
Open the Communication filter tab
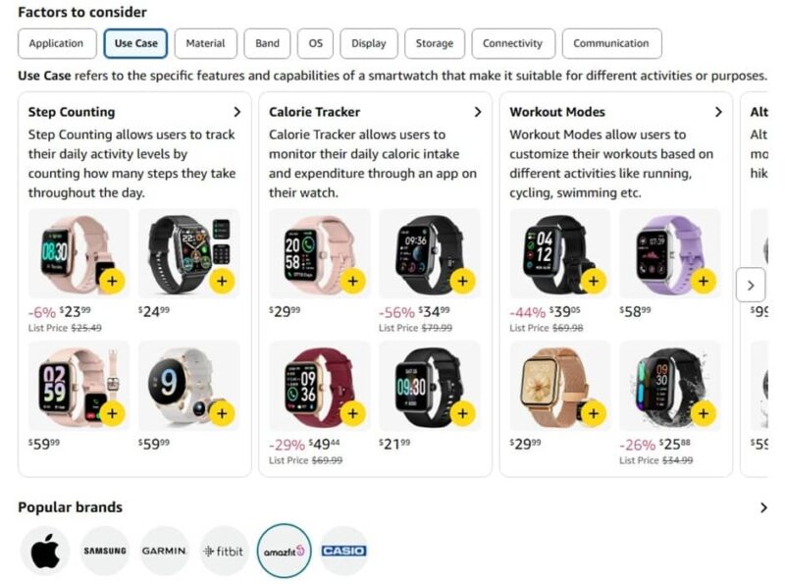coord(611,43)
